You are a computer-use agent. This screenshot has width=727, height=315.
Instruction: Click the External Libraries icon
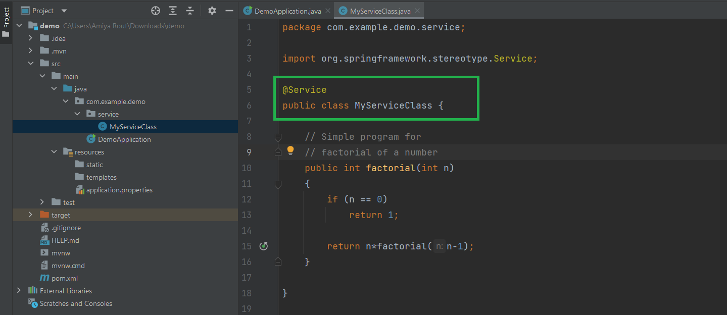point(33,290)
